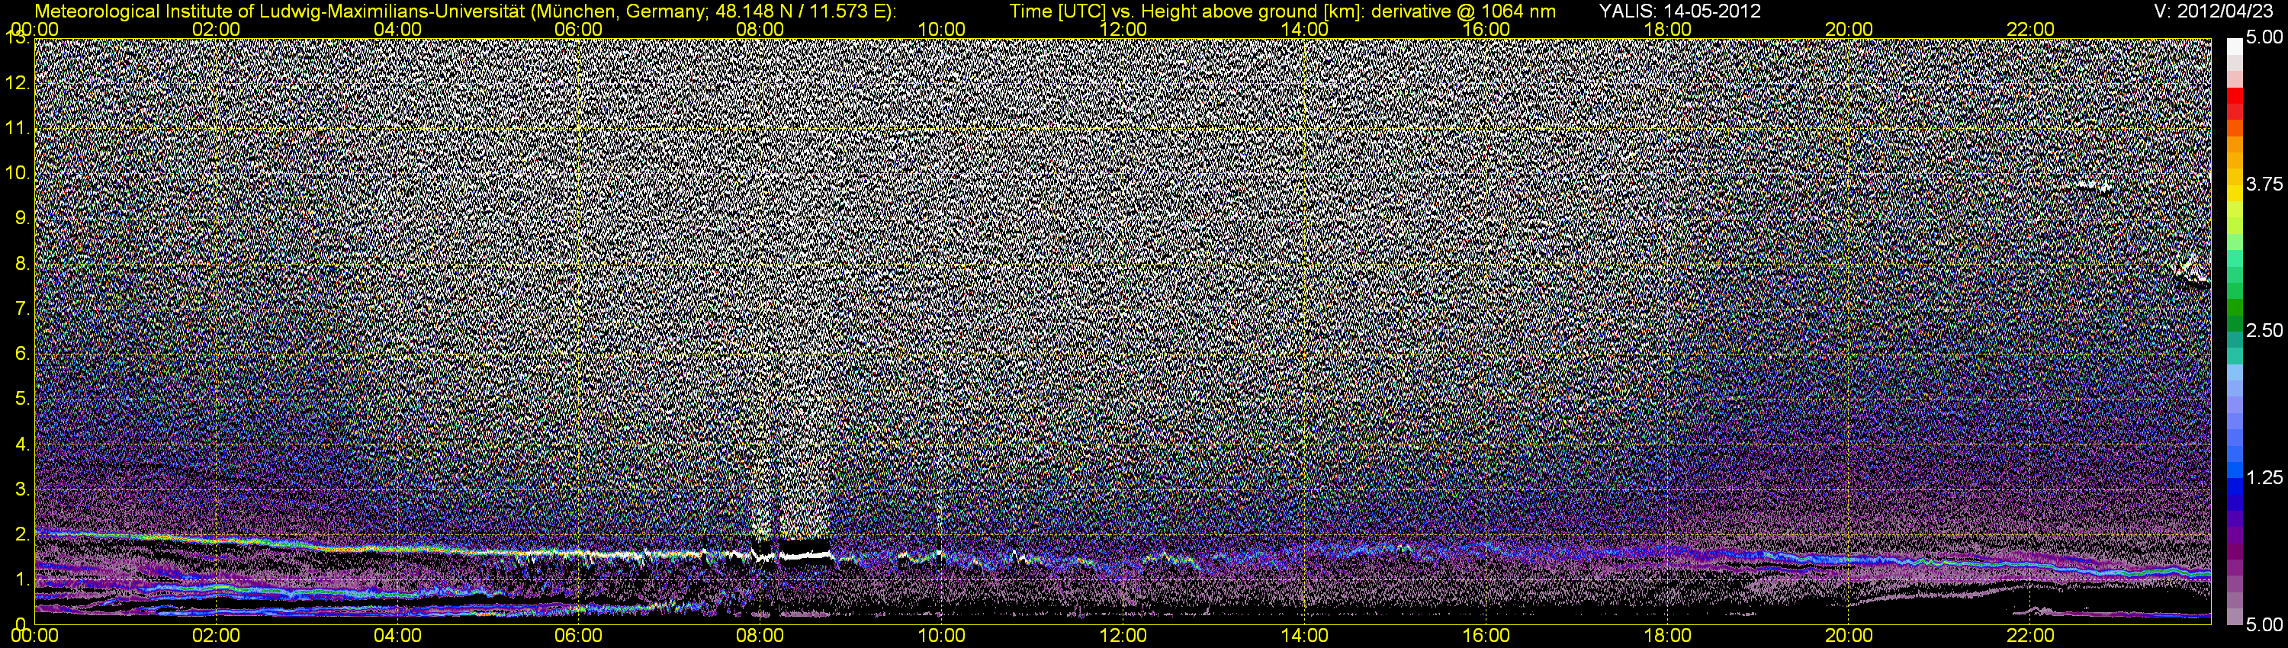Viewport: 2288px width, 648px height.
Task: Click the bright white cloud layer near 08:30
Action: pos(805,555)
